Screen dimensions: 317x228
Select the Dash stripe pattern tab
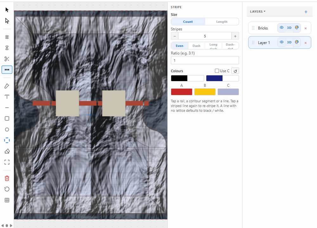click(x=196, y=46)
